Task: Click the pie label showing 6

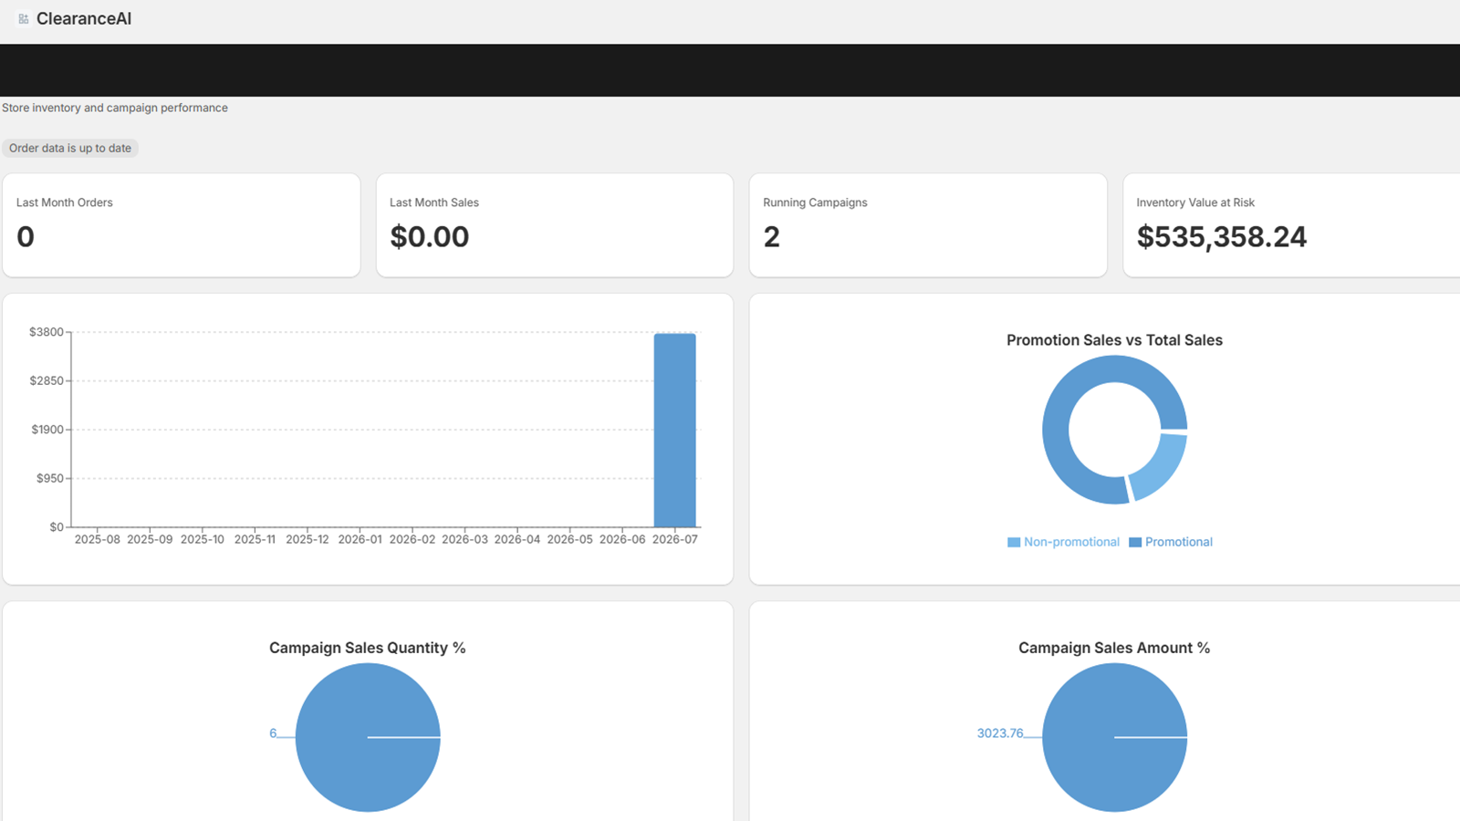Action: coord(273,733)
